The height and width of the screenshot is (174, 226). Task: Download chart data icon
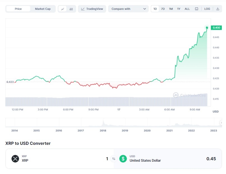coord(218,9)
